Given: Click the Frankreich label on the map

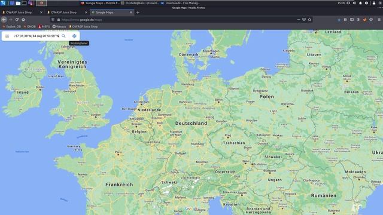Looking at the screenshot, I should click(119, 185).
